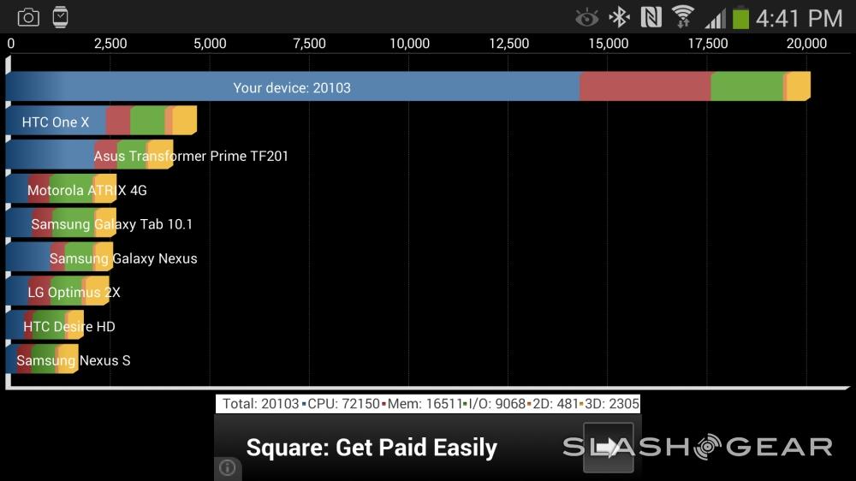Click the red segment of Your device bar
856x481 pixels.
tap(645, 87)
